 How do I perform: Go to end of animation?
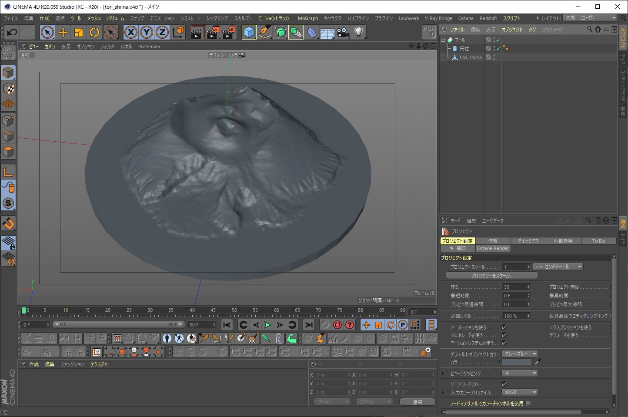click(309, 325)
